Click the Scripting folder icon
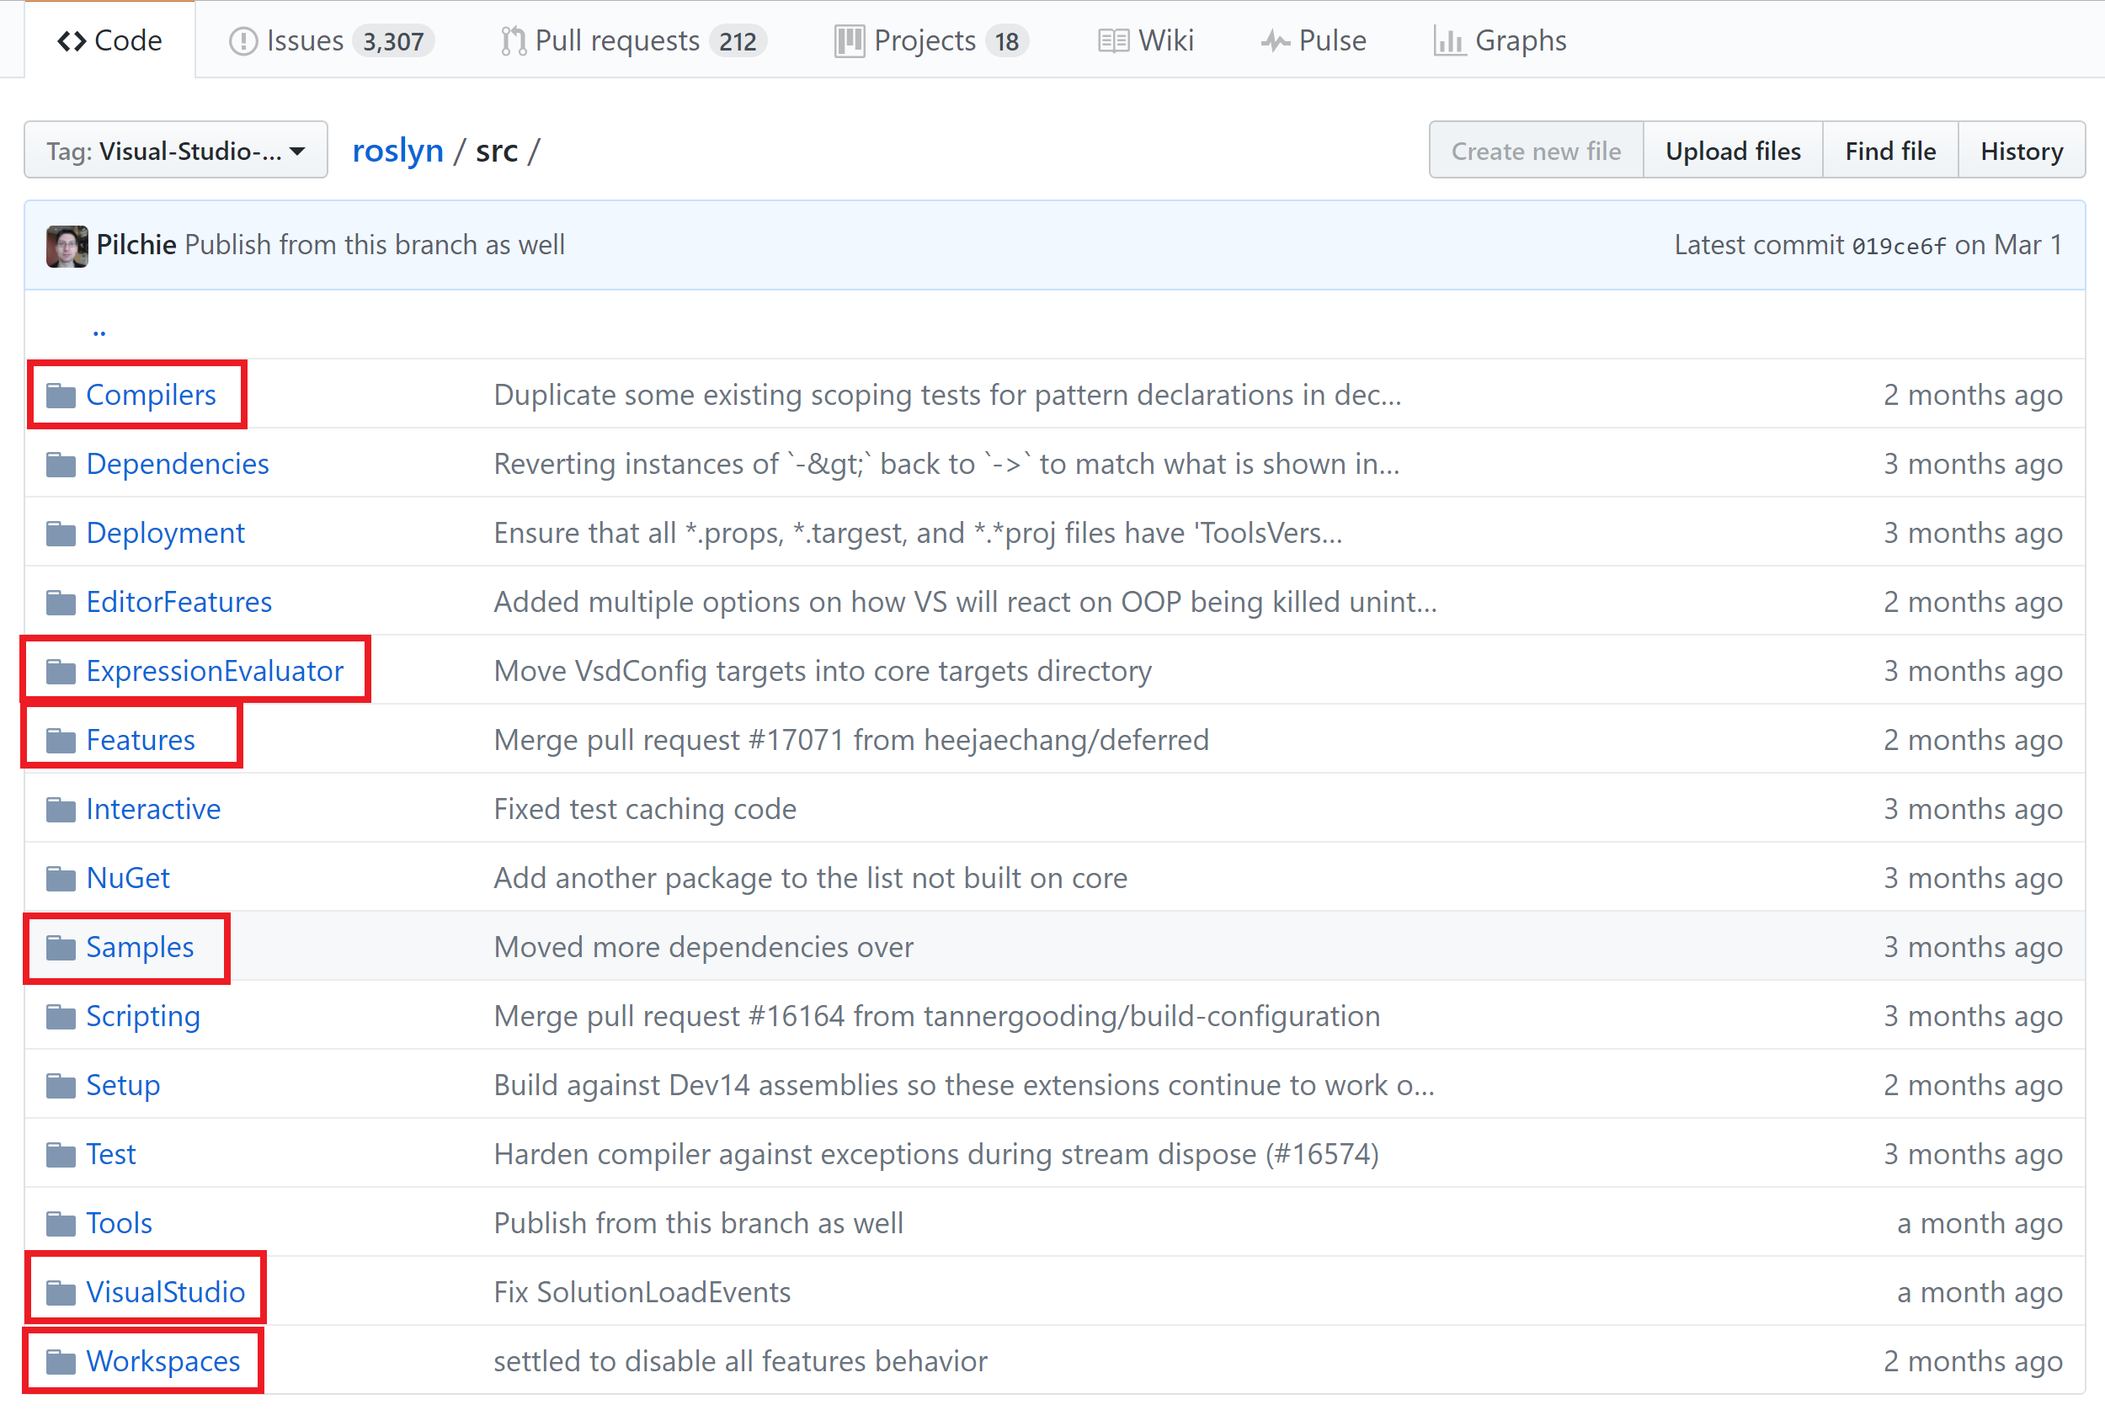The image size is (2105, 1410). point(61,1016)
